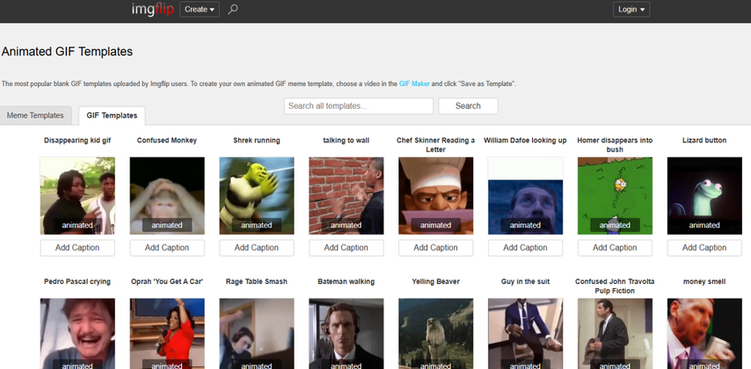Expand the Create dropdown menu
Viewport: 751px width, 369px height.
[x=200, y=9]
